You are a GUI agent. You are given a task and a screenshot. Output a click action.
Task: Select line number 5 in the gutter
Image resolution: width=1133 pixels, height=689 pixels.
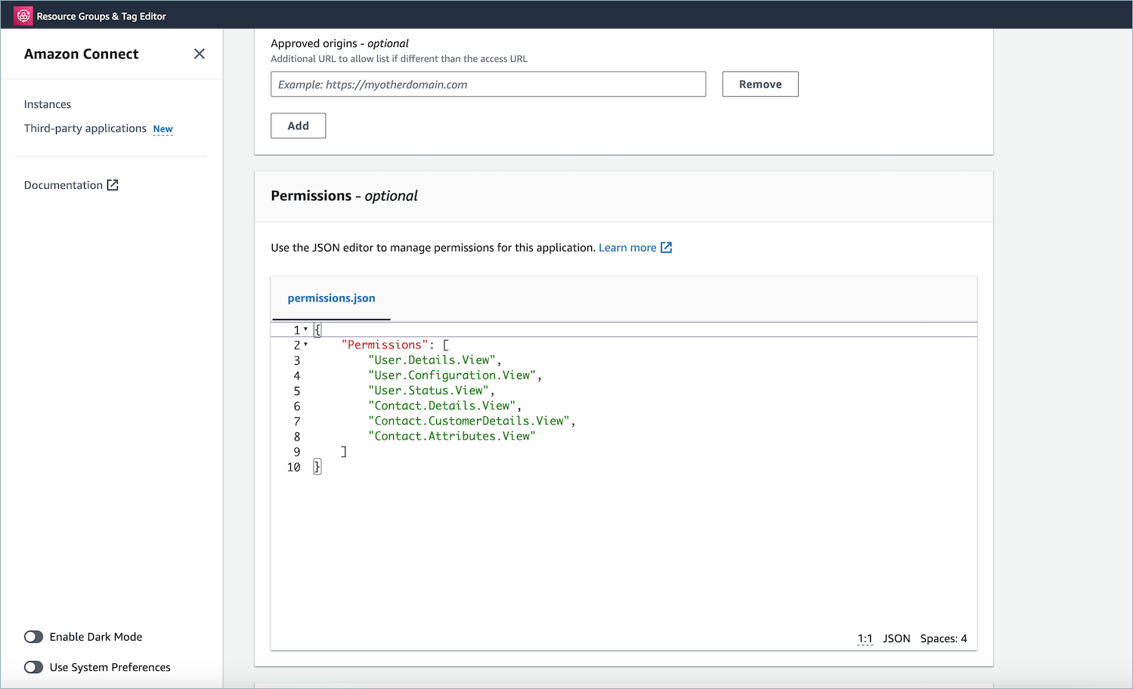297,391
